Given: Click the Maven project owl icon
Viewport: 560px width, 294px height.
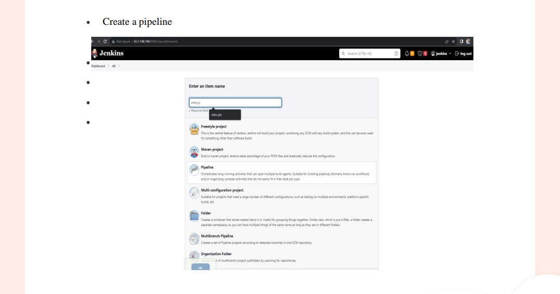Looking at the screenshot, I should pos(194,152).
